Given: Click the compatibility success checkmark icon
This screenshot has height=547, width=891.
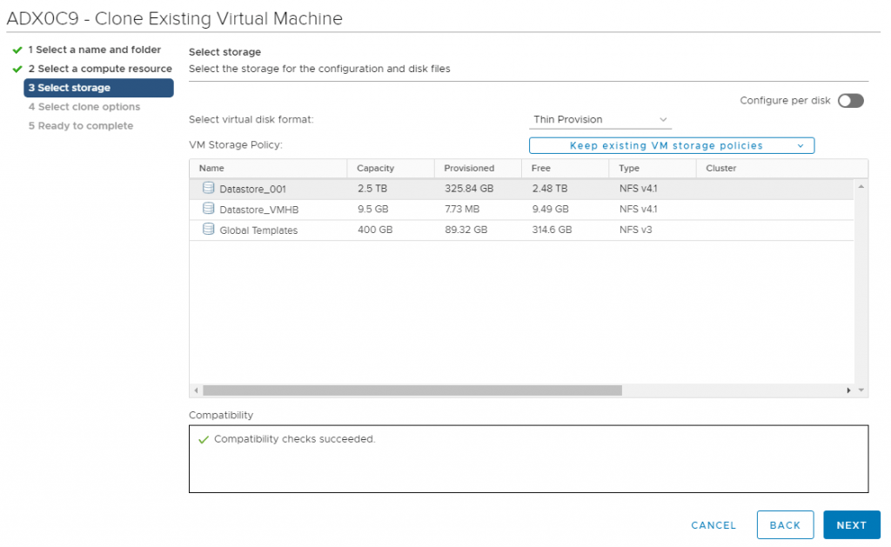Looking at the screenshot, I should tap(204, 439).
